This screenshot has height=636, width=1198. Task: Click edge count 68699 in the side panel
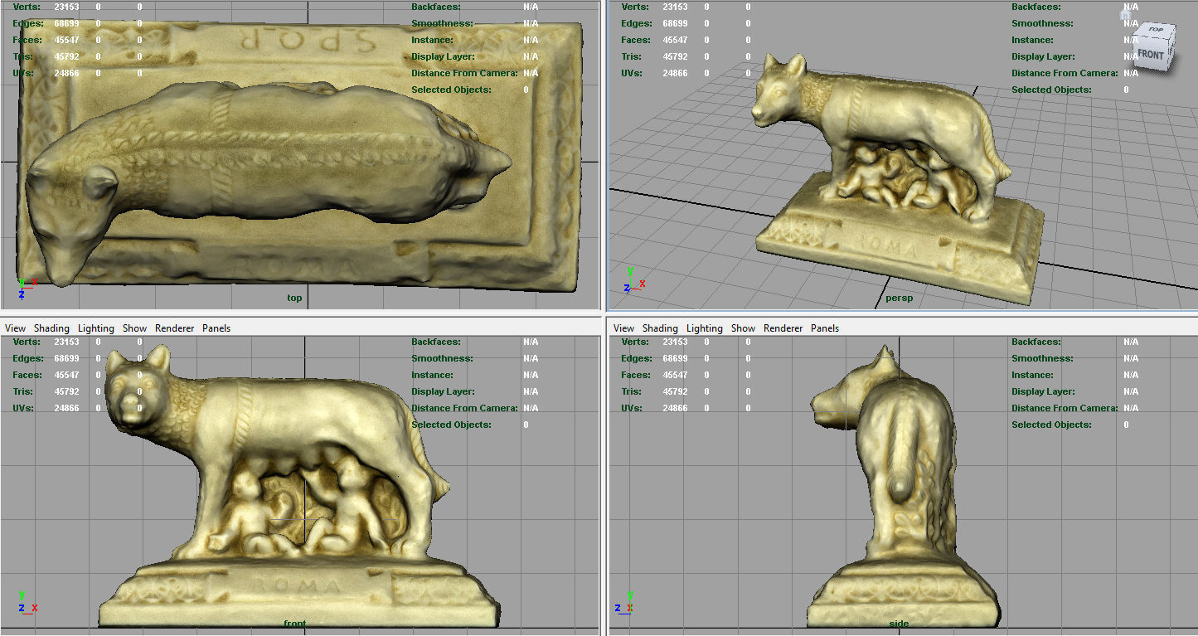(x=676, y=358)
